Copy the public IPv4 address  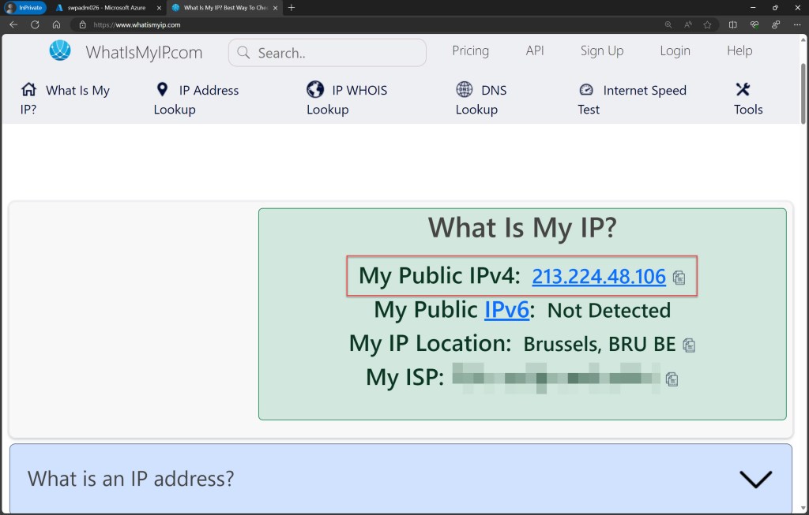[x=679, y=278]
